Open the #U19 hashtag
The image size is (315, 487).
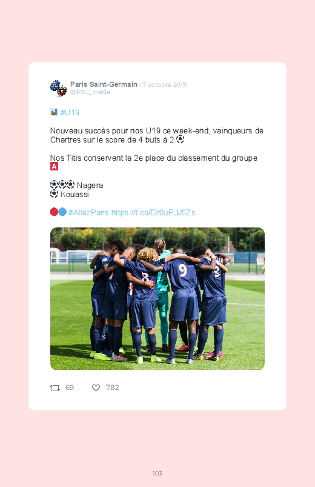click(x=70, y=112)
